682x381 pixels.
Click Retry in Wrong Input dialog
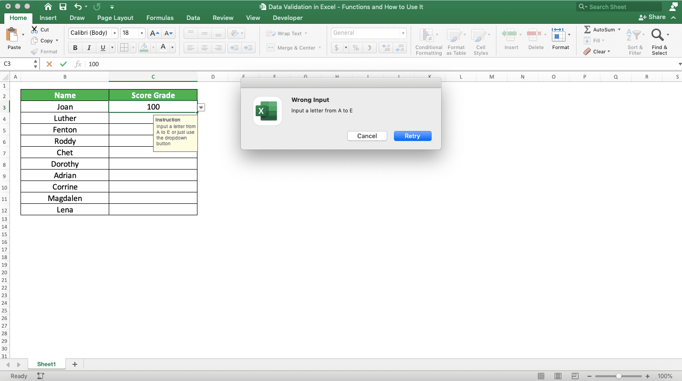[x=413, y=136]
